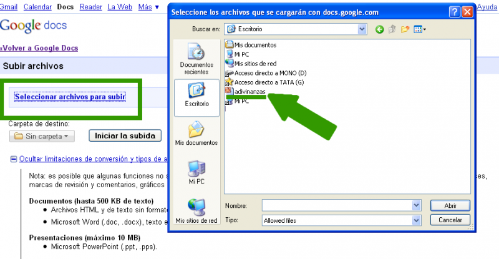Collapse the conversion limitations section toggle
Image resolution: width=499 pixels, height=259 pixels.
click(13, 159)
